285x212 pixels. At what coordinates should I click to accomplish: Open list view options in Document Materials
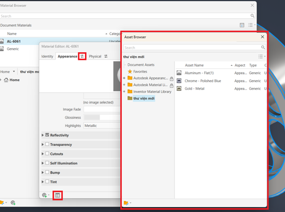click(x=251, y=25)
